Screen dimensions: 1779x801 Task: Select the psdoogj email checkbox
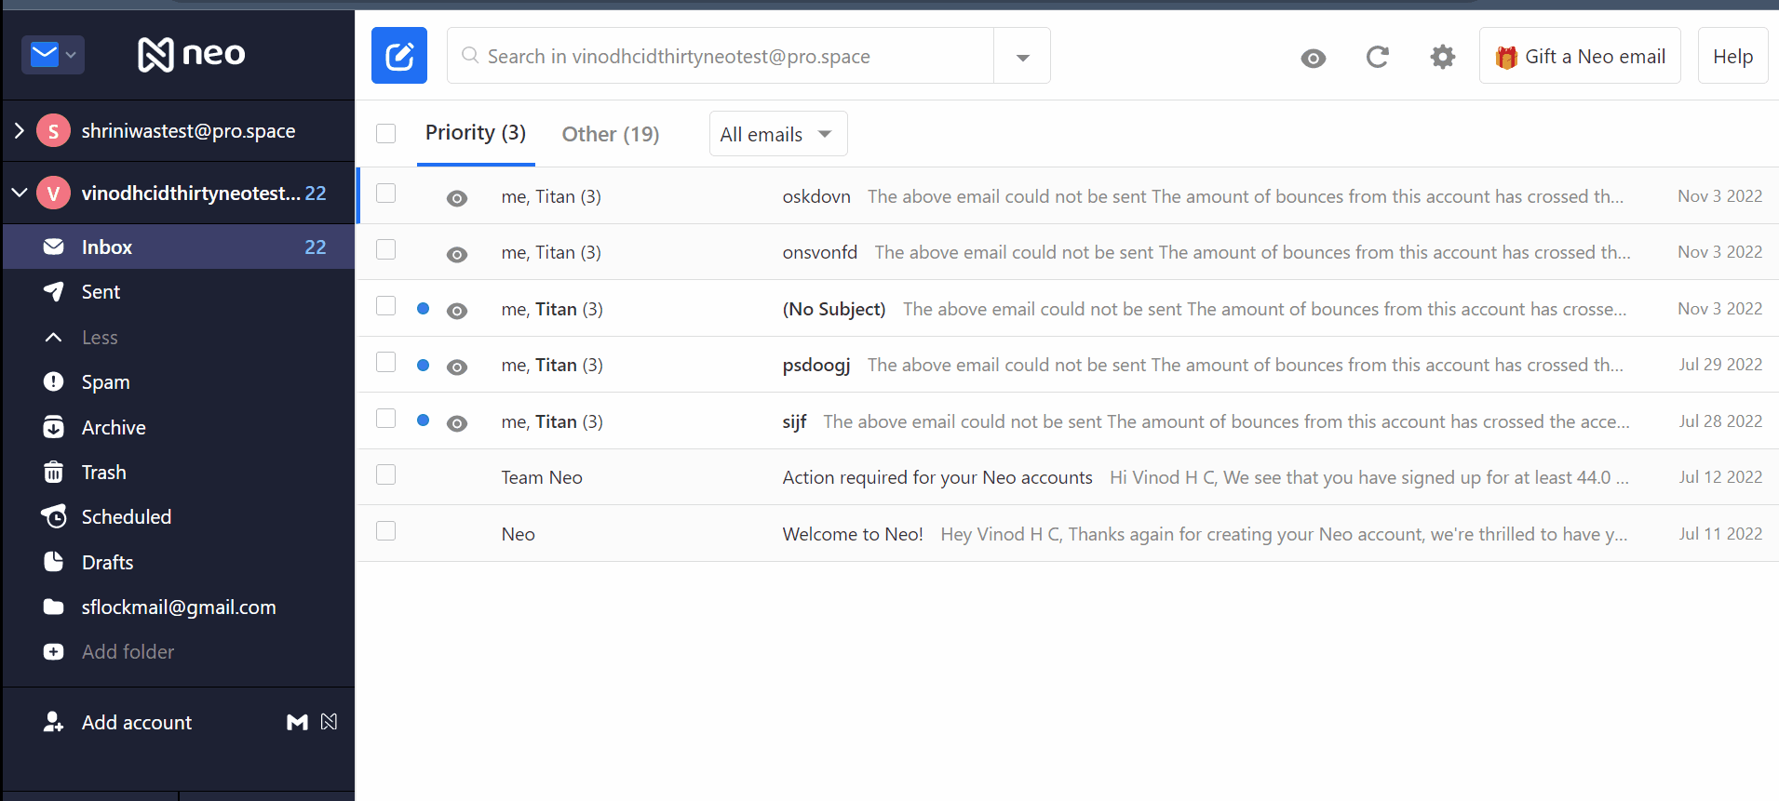(x=386, y=362)
